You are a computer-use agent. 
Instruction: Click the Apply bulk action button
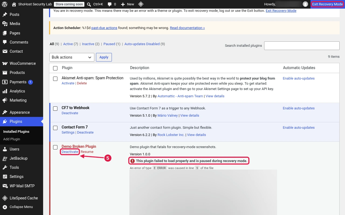104,57
